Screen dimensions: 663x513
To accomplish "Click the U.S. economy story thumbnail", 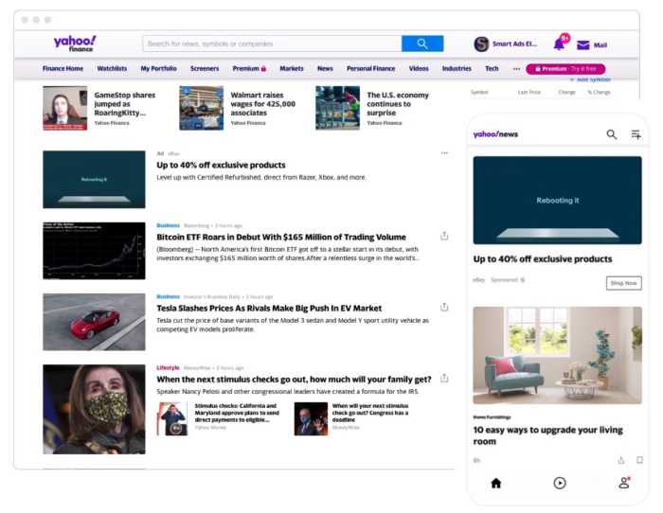I will point(337,108).
